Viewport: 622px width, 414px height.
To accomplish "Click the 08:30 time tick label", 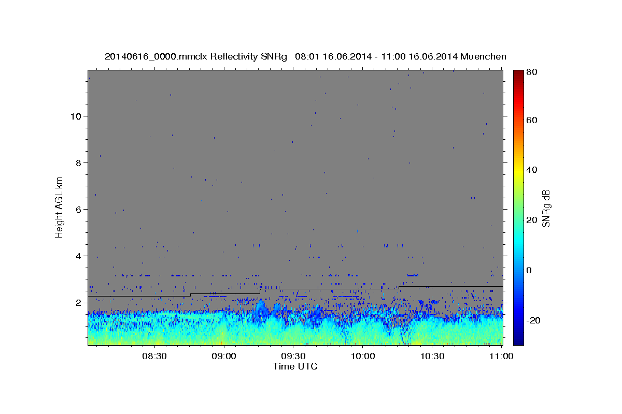I will point(154,356).
